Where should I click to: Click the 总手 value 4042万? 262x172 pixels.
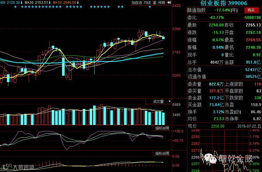[217, 62]
